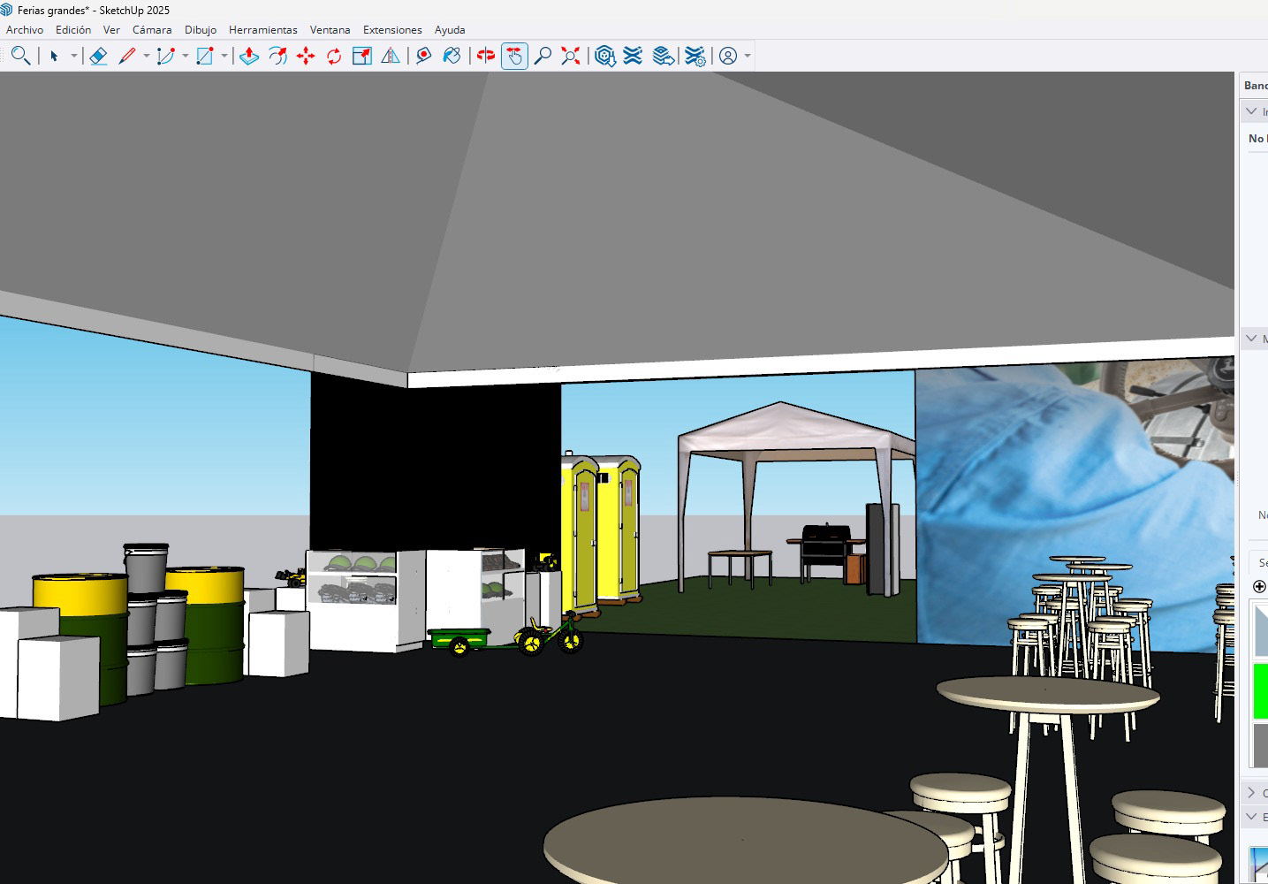Screen dimensions: 1268x884
Task: Click the Zoom Extents icon
Action: click(x=571, y=56)
